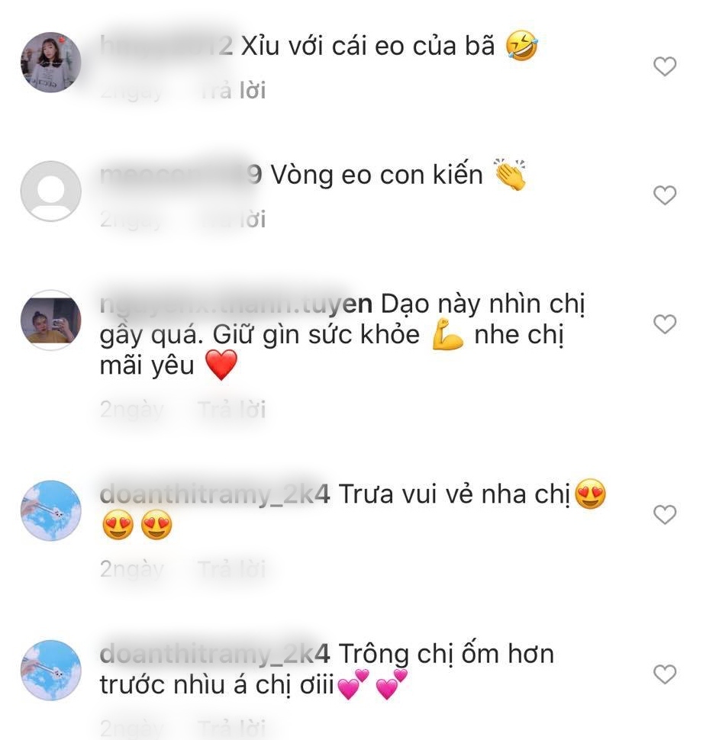Like the "Vòng eo con kiến" comment
The height and width of the screenshot is (740, 719).
pyautogui.click(x=665, y=195)
